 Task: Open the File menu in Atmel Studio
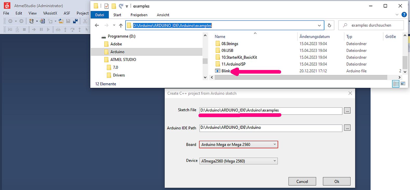point(6,13)
